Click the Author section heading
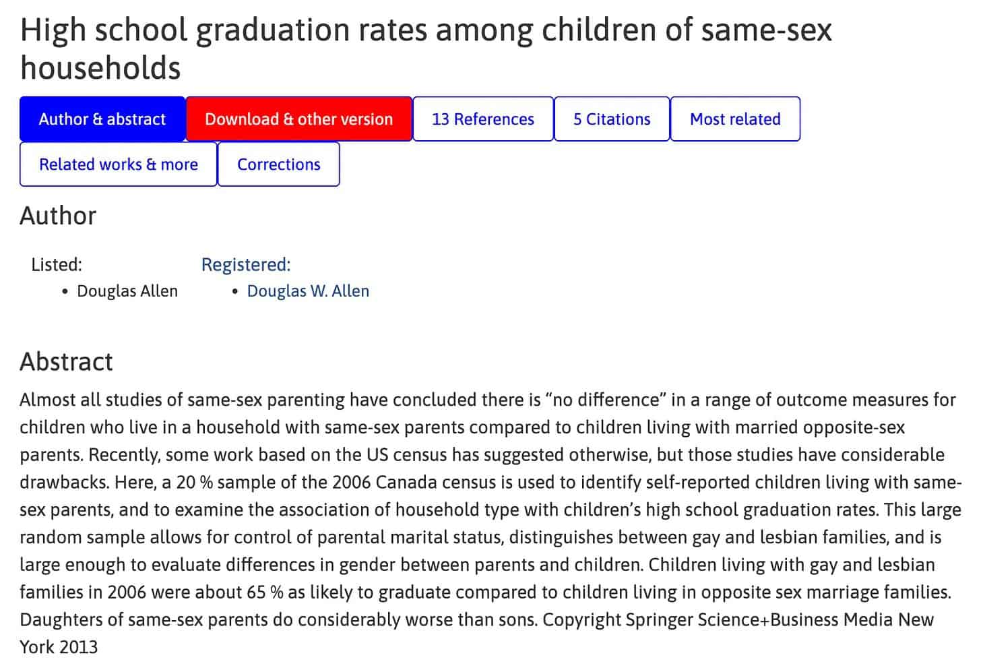This screenshot has width=981, height=670. pyautogui.click(x=58, y=216)
